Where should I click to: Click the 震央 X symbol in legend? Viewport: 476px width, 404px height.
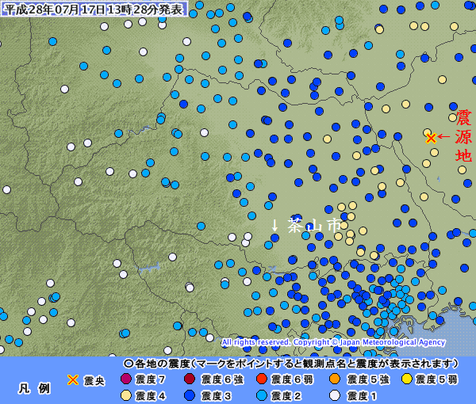(73, 380)
